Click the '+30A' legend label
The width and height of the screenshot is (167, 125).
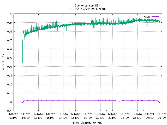click(x=147, y=17)
